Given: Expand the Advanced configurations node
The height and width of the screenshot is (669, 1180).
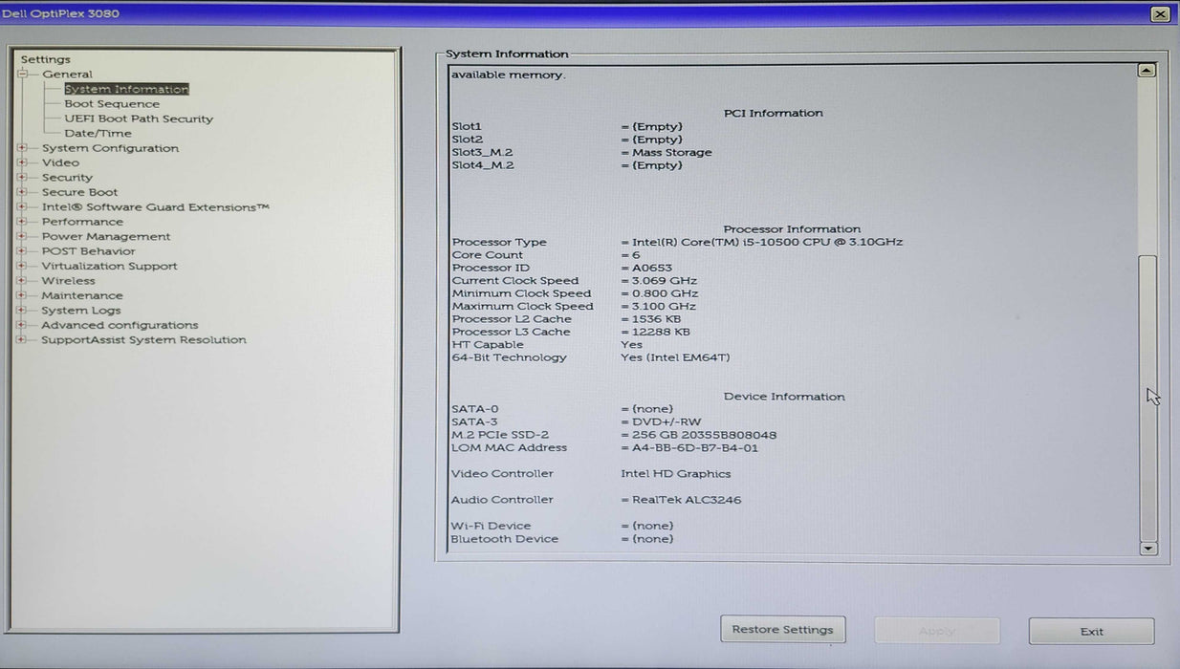Looking at the screenshot, I should (21, 325).
